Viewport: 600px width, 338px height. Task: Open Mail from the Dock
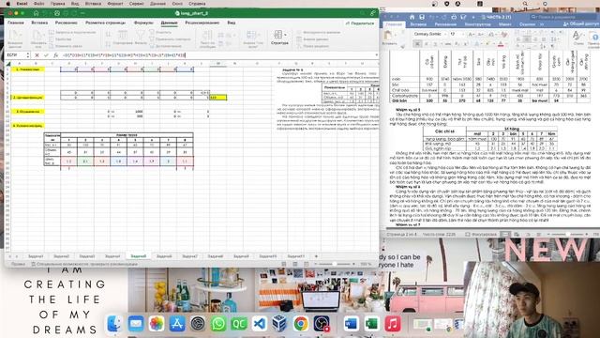pyautogui.click(x=135, y=324)
